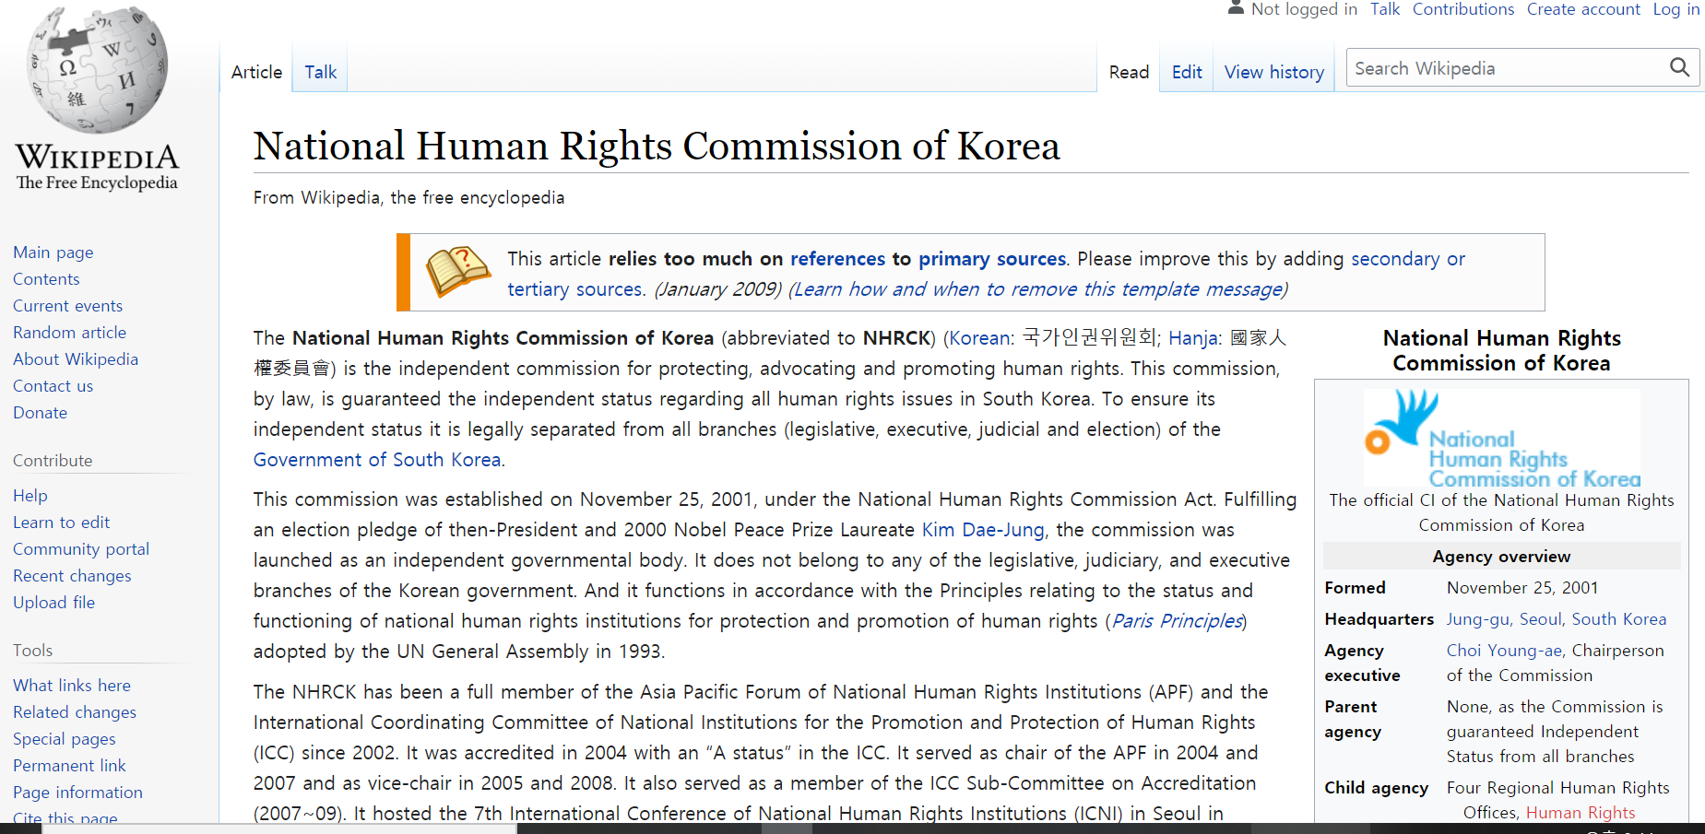Click the user icon beside Not logged in
The width and height of the screenshot is (1705, 834).
pyautogui.click(x=1236, y=8)
